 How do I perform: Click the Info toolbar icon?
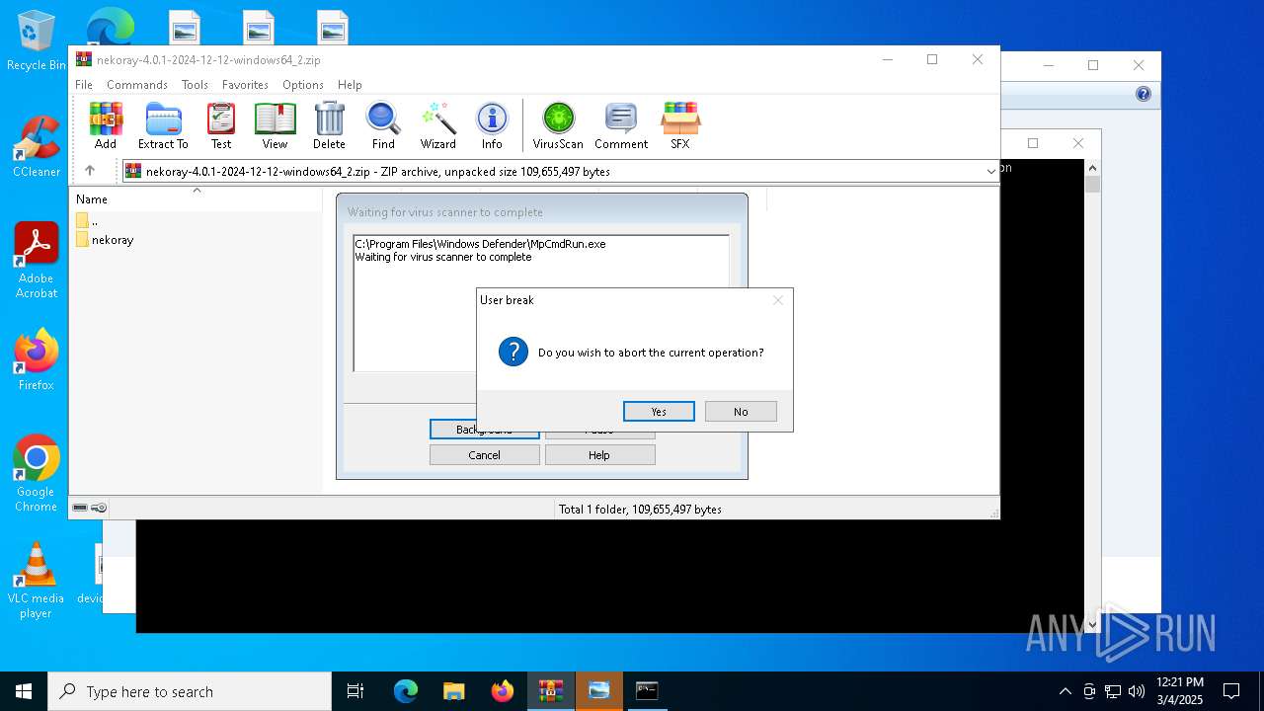coord(492,125)
